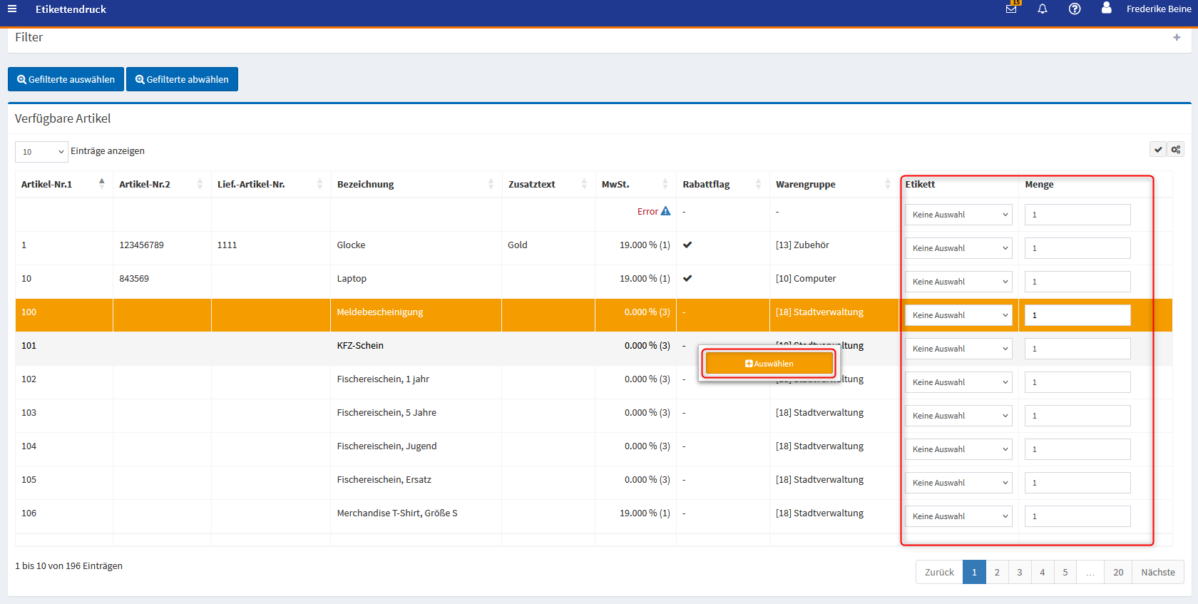Screen dimensions: 1198x604
Task: Click the user profile avatar icon
Action: (x=1106, y=9)
